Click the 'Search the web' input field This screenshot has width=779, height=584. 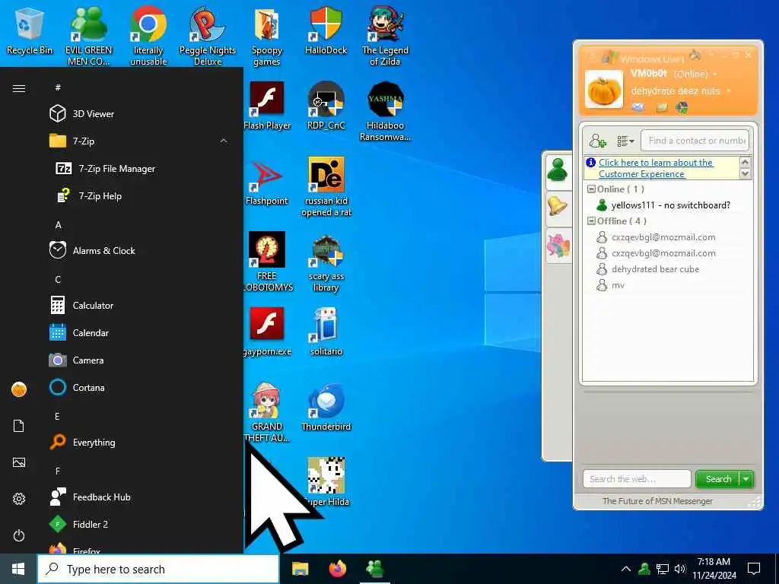pyautogui.click(x=637, y=479)
